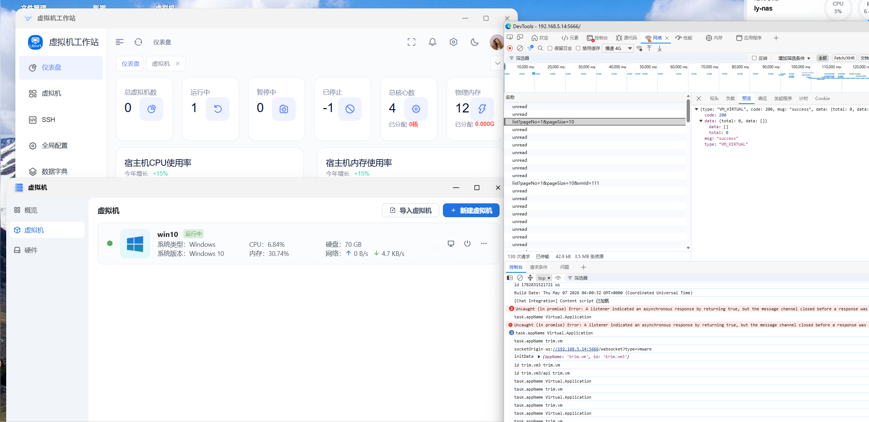Open more options ellipsis for win10
869x422 pixels.
(x=484, y=243)
